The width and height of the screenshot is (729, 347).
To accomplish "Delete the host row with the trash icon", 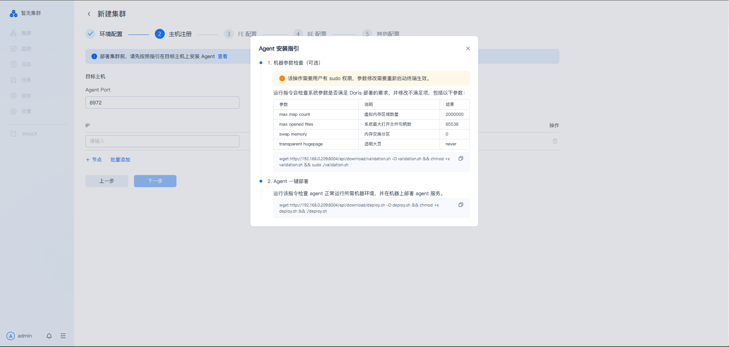I will coord(555,141).
